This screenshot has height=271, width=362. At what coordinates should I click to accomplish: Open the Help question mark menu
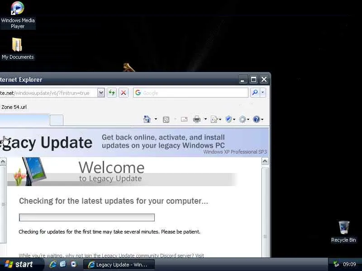pyautogui.click(x=258, y=119)
